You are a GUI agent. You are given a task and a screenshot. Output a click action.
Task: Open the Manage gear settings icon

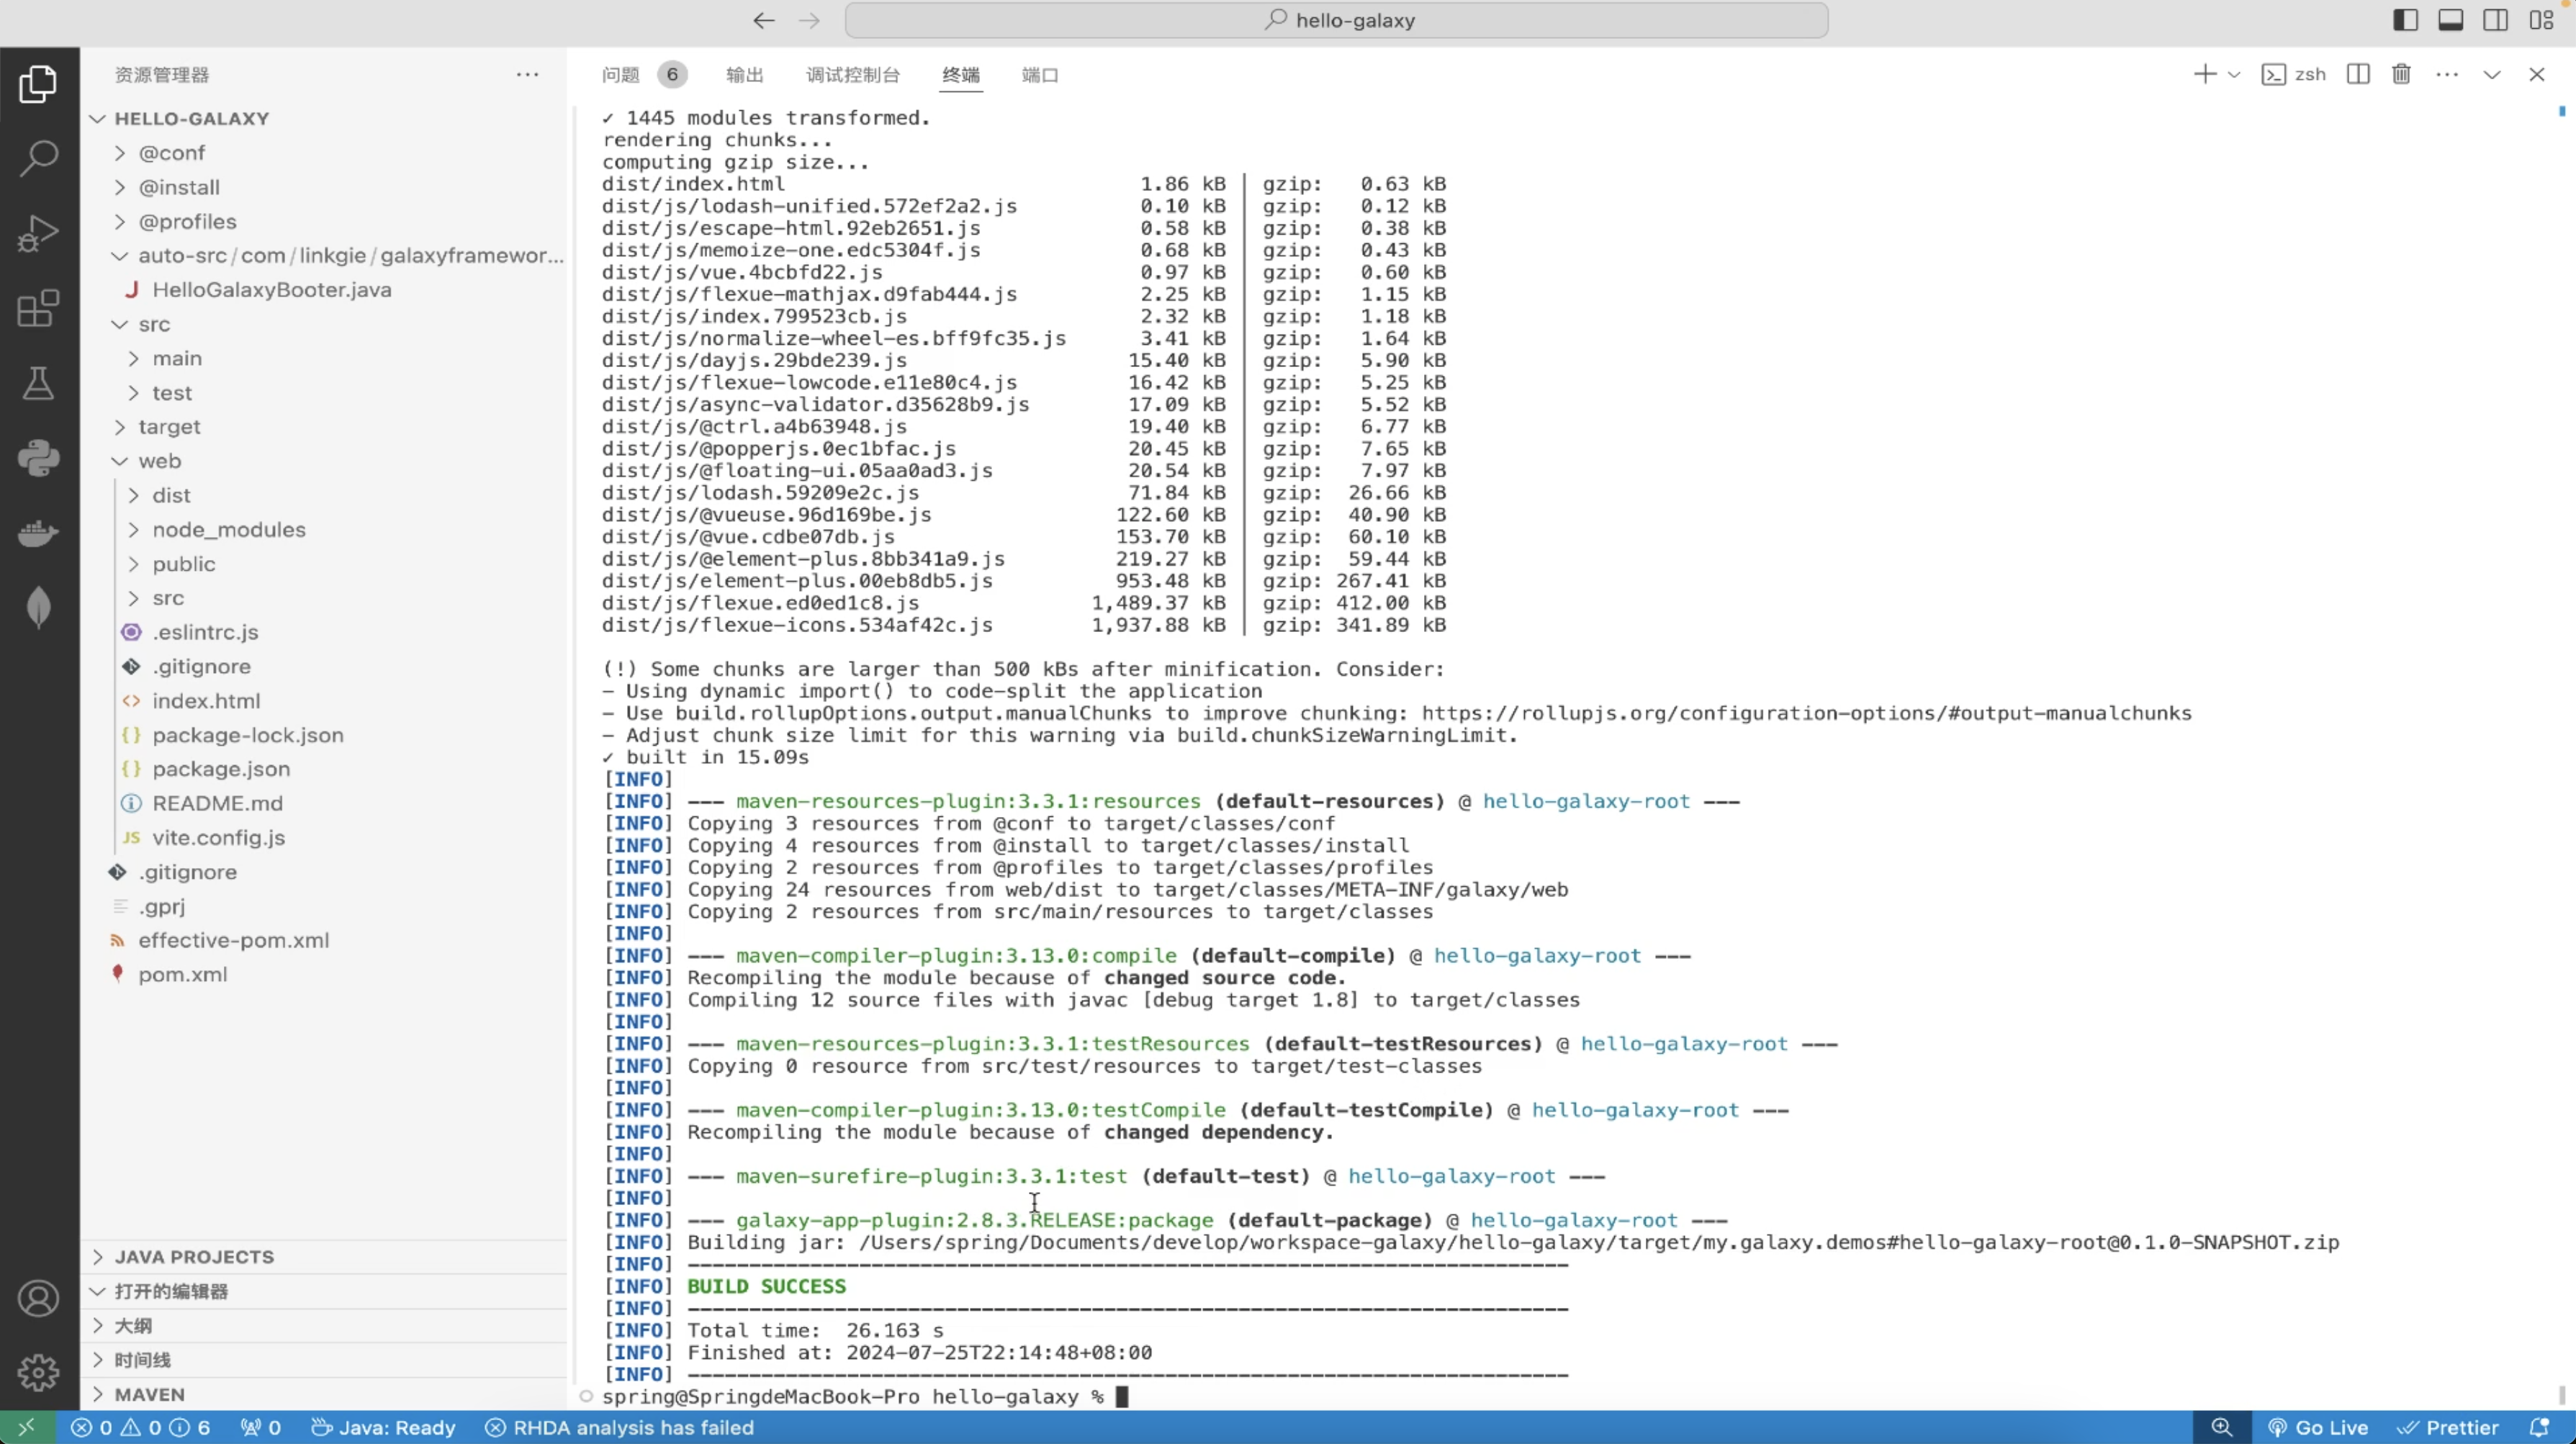click(38, 1372)
